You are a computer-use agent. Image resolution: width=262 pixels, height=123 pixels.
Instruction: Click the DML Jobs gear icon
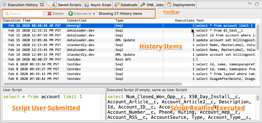(x=143, y=5)
